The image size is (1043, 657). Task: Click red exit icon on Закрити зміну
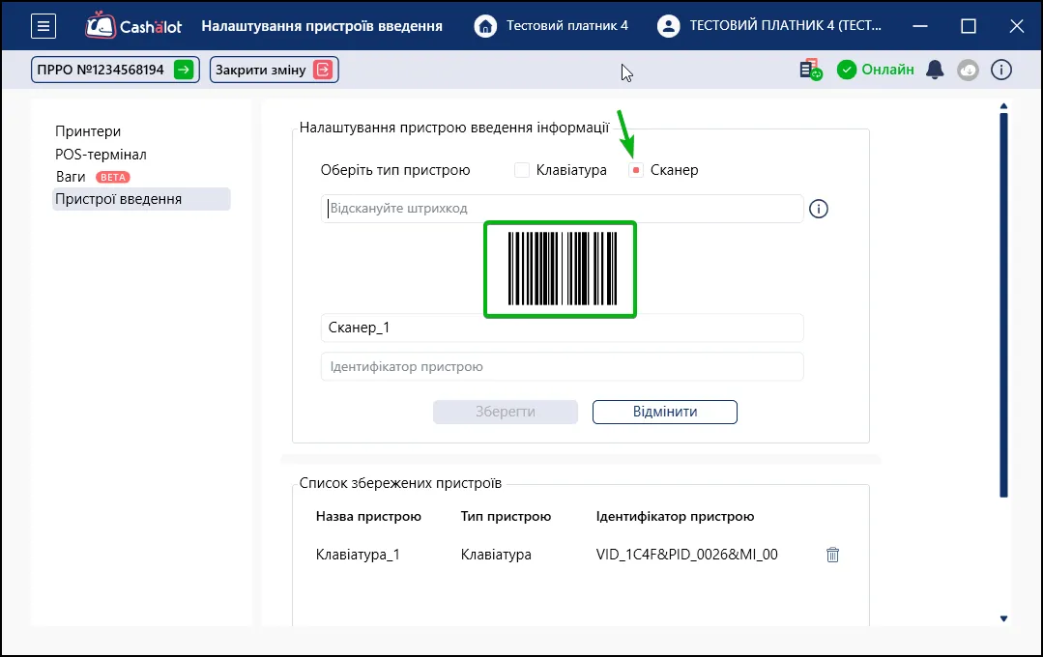click(x=323, y=70)
